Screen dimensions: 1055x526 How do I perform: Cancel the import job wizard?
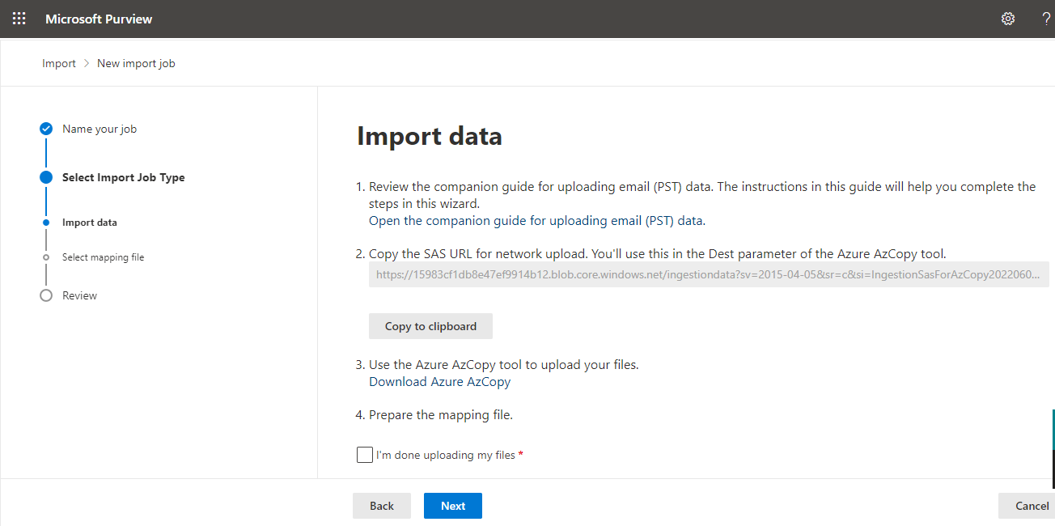pyautogui.click(x=1031, y=506)
